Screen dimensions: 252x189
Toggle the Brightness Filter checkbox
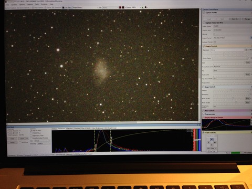point(31,135)
